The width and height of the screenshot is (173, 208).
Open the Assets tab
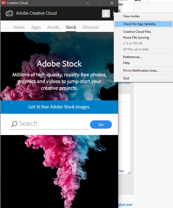click(53, 27)
